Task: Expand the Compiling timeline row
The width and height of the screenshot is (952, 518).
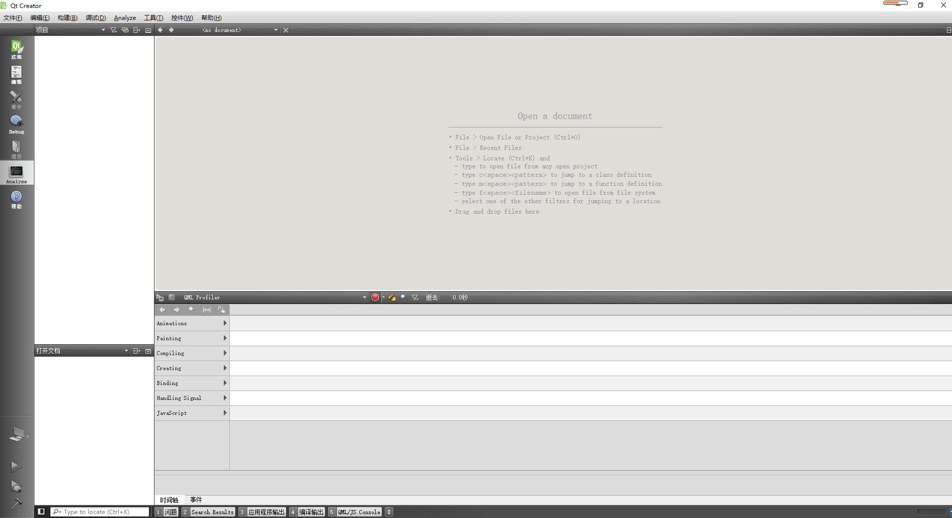Action: pyautogui.click(x=225, y=353)
